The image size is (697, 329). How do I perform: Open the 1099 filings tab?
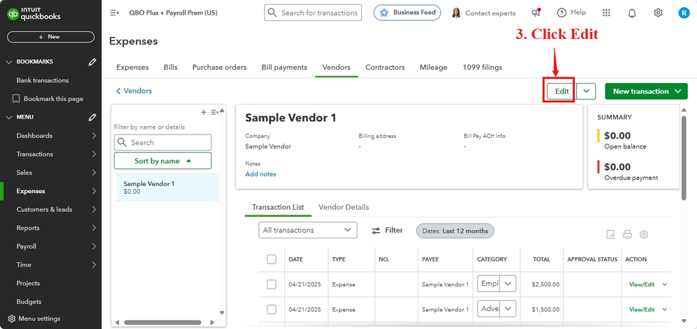click(x=483, y=68)
